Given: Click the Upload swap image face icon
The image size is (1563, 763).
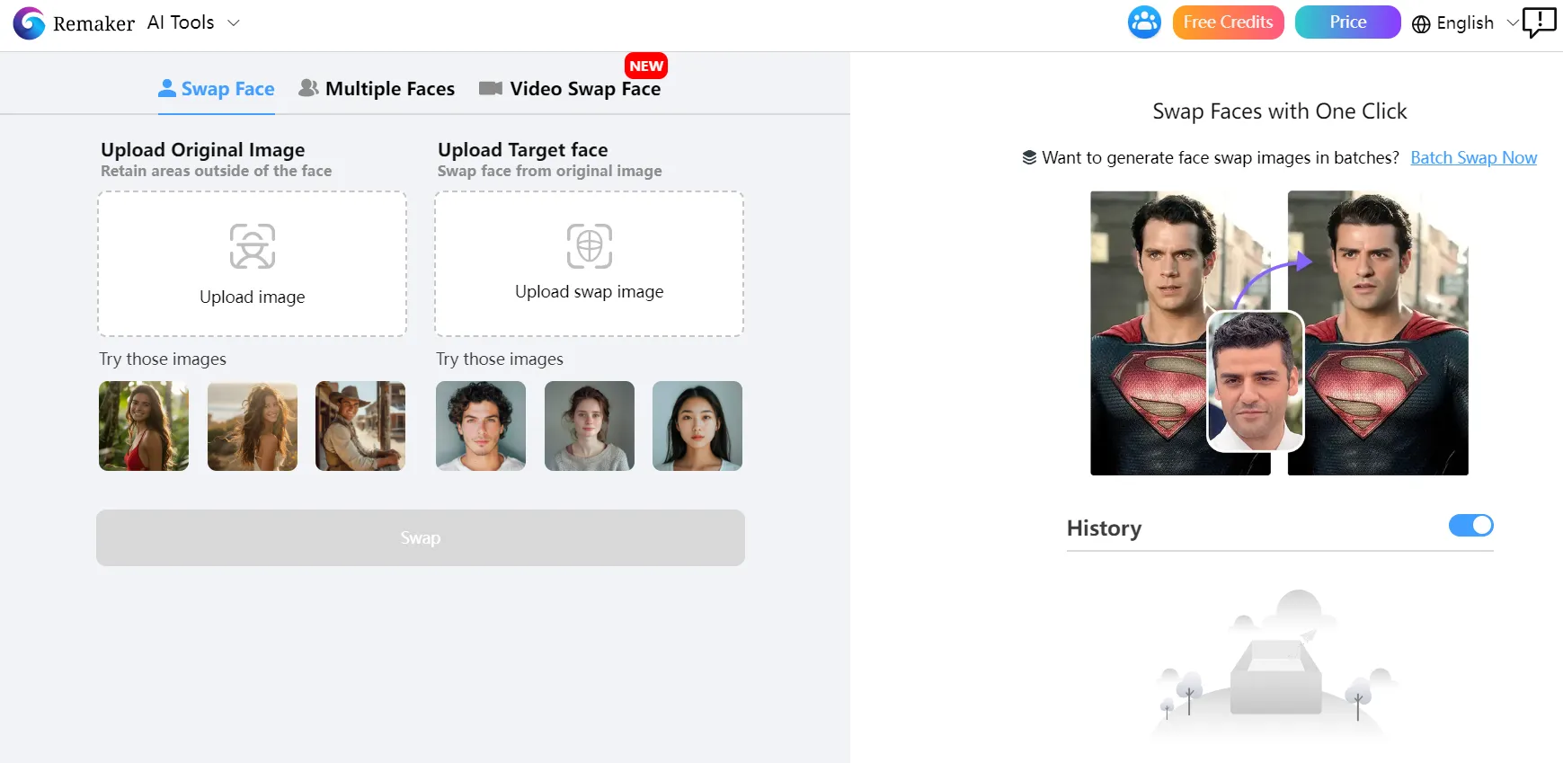Looking at the screenshot, I should (x=590, y=246).
